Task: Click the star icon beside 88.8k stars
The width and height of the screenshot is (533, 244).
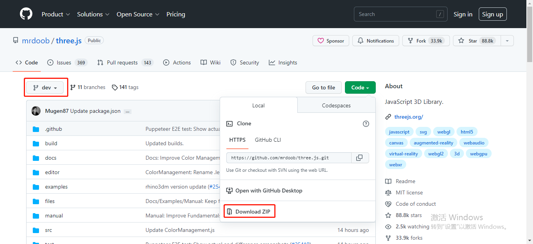Action: click(x=388, y=215)
